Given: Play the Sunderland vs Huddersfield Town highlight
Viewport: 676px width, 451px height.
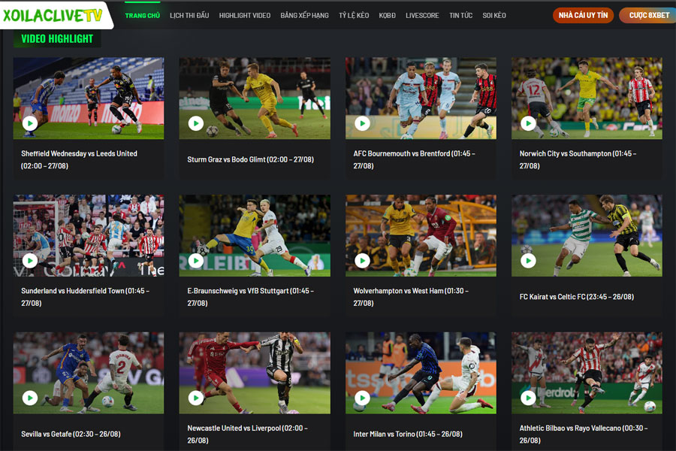Looking at the screenshot, I should pyautogui.click(x=30, y=261).
